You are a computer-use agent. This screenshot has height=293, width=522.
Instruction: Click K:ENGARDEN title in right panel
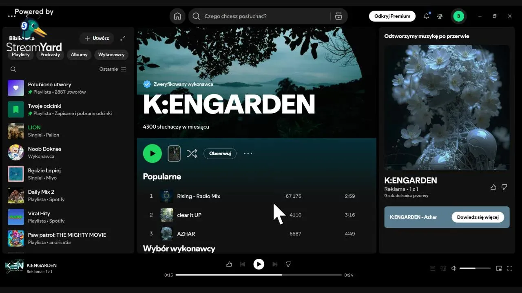[x=411, y=180]
